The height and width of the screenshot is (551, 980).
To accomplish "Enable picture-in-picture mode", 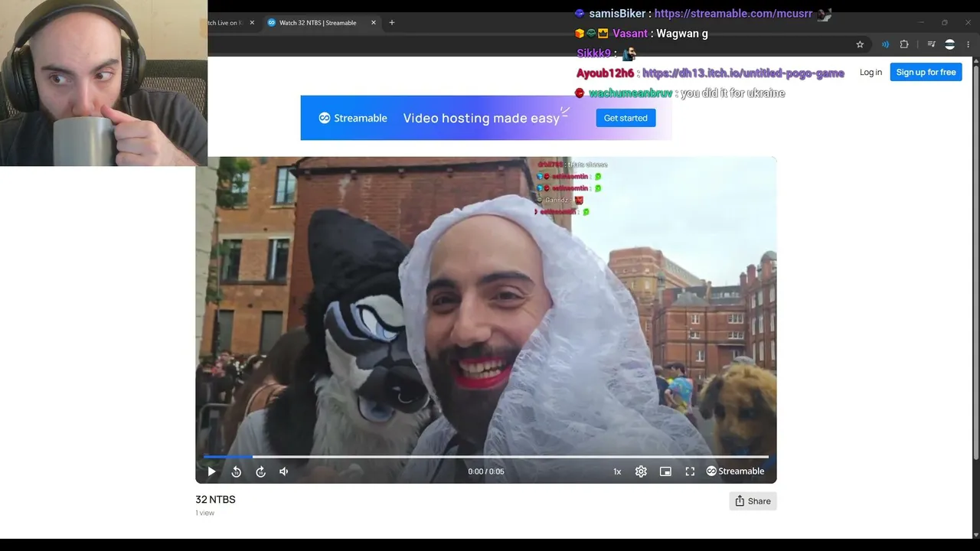I will (665, 471).
